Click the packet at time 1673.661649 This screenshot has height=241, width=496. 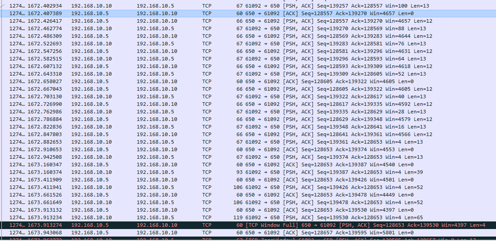tap(248, 202)
